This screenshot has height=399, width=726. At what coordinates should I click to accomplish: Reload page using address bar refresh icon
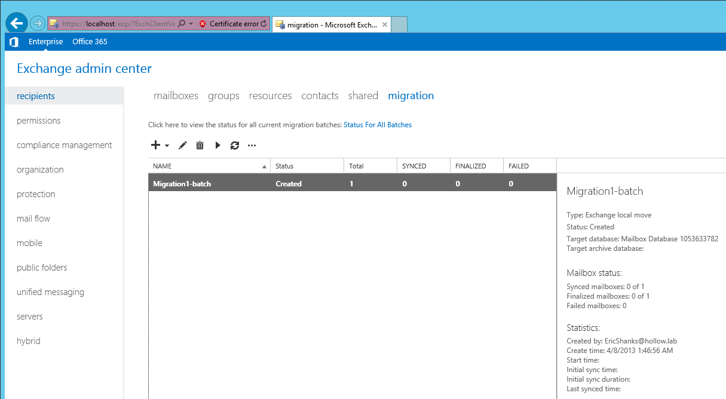click(x=264, y=24)
